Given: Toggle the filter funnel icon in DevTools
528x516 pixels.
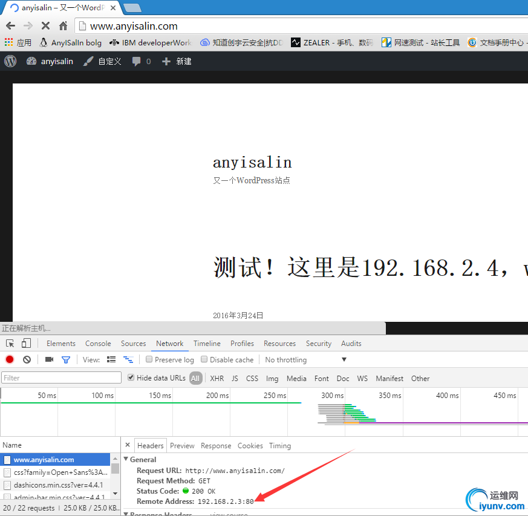Looking at the screenshot, I should point(66,360).
